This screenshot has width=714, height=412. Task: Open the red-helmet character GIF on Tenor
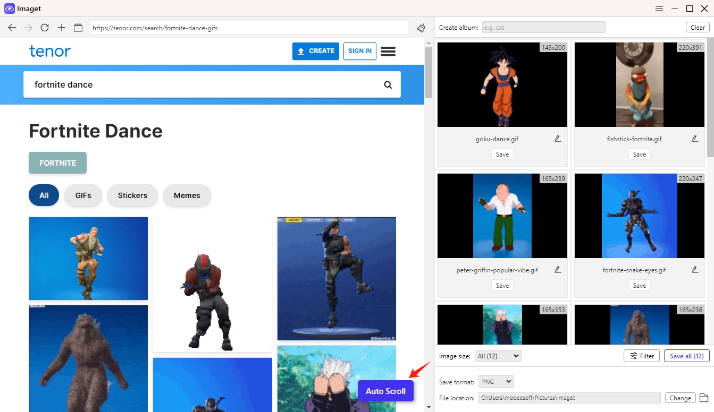coord(212,284)
